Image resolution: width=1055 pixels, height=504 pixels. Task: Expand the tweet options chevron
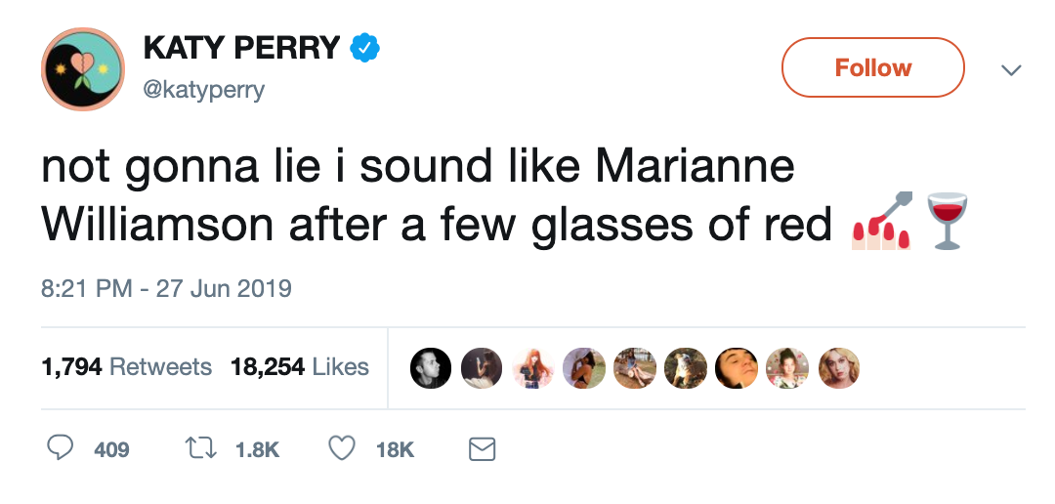(x=1011, y=70)
